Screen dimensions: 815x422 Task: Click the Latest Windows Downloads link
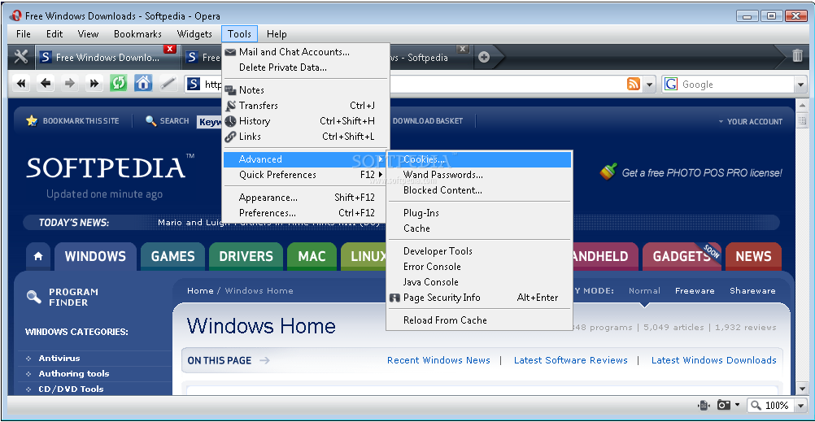tap(713, 360)
